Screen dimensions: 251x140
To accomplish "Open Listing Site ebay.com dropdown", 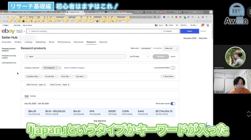I will 171,48.
